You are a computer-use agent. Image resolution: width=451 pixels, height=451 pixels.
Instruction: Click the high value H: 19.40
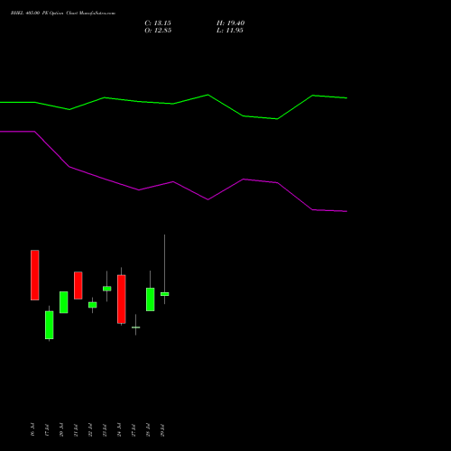(x=231, y=23)
